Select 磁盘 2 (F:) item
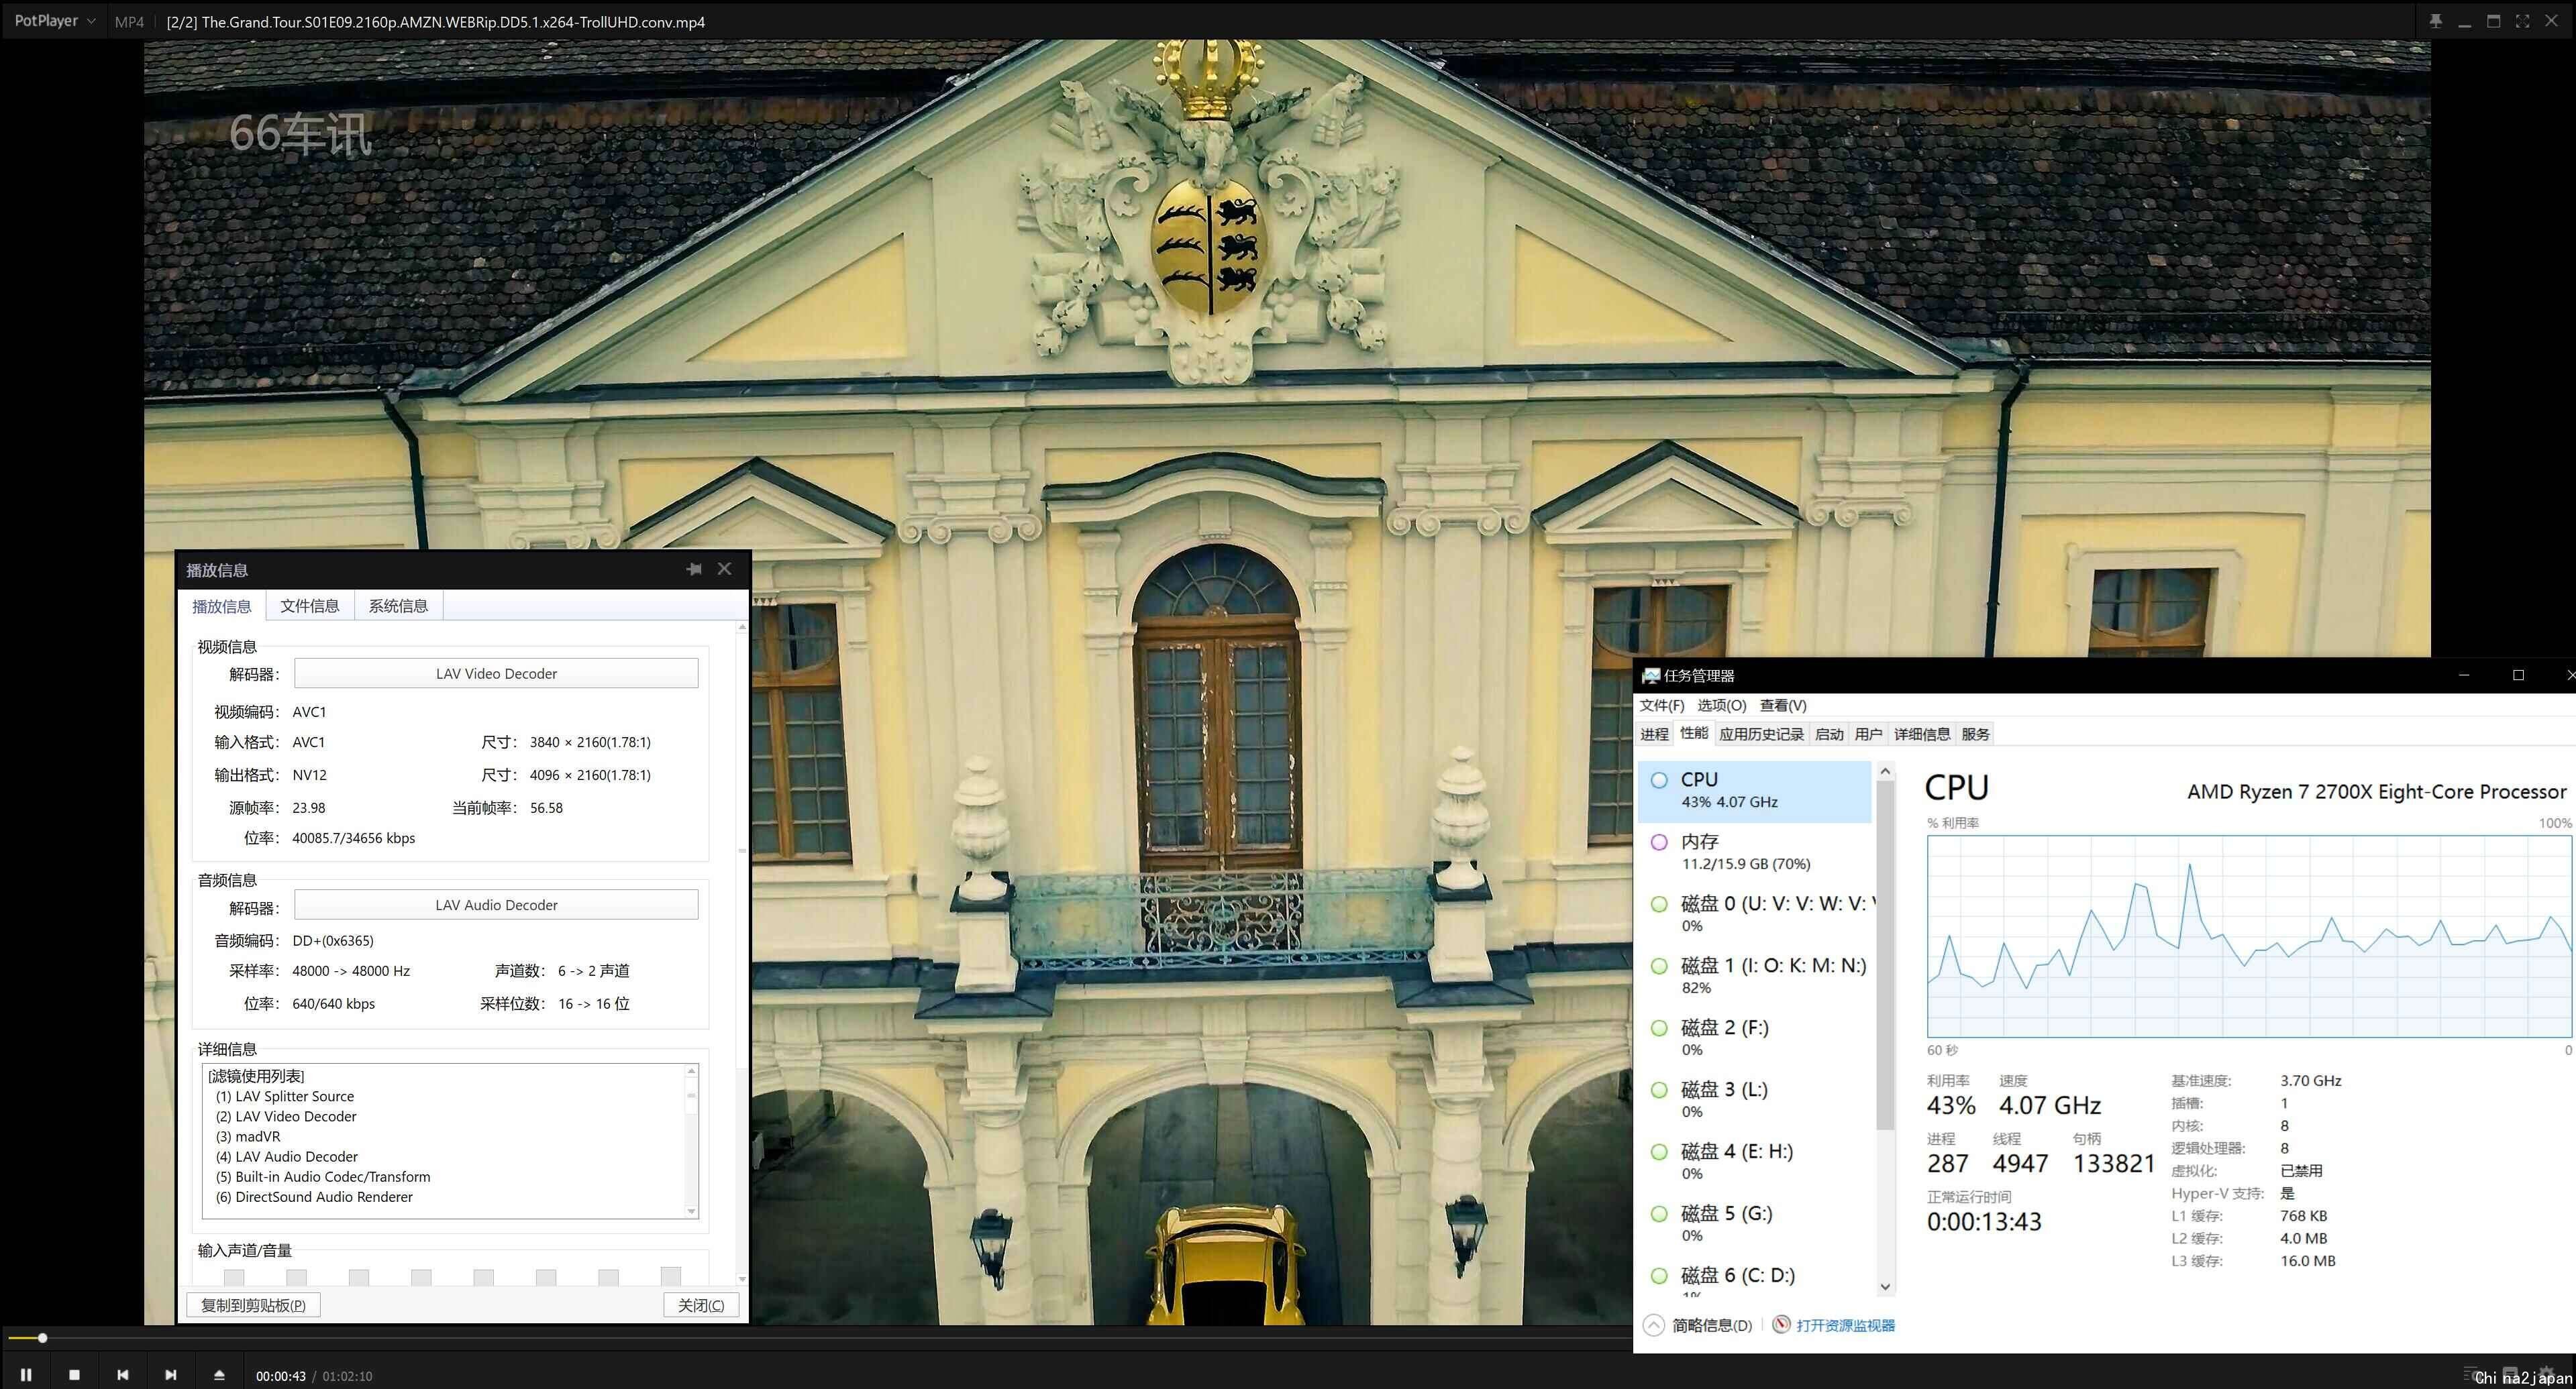This screenshot has width=2576, height=1389. (x=1754, y=1038)
